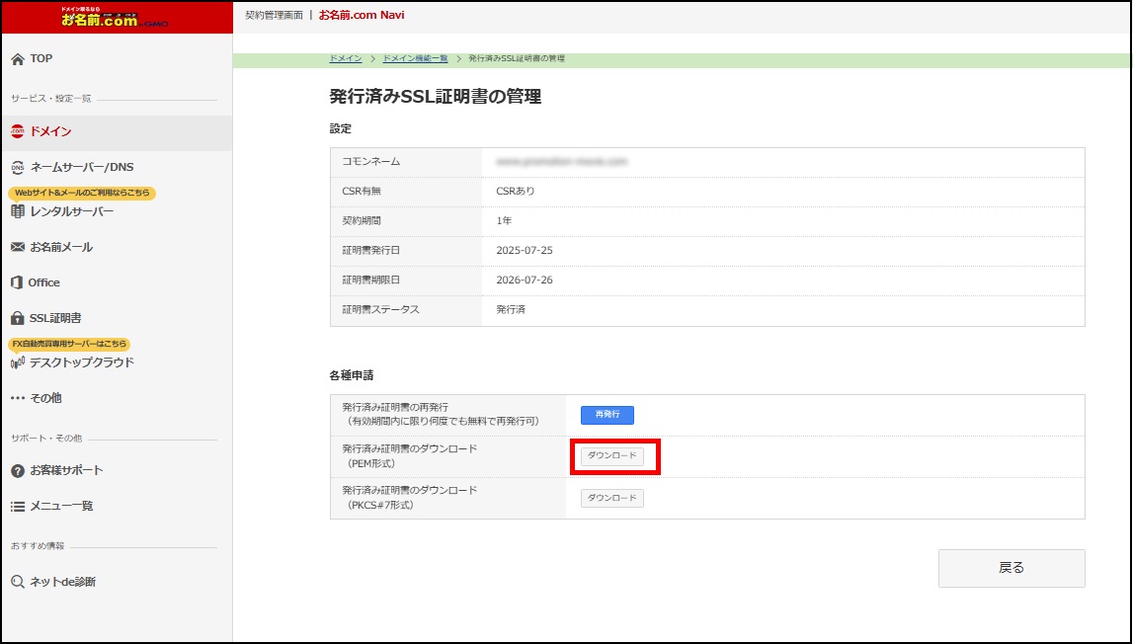Viewport: 1133px width, 644px height.
Task: Select the Office sidebar icon
Action: pyautogui.click(x=18, y=282)
